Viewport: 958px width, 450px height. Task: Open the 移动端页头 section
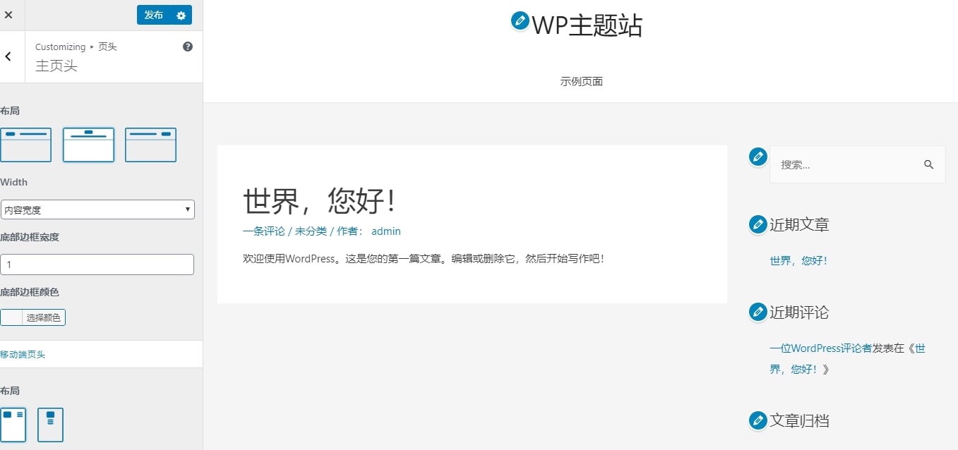point(24,354)
